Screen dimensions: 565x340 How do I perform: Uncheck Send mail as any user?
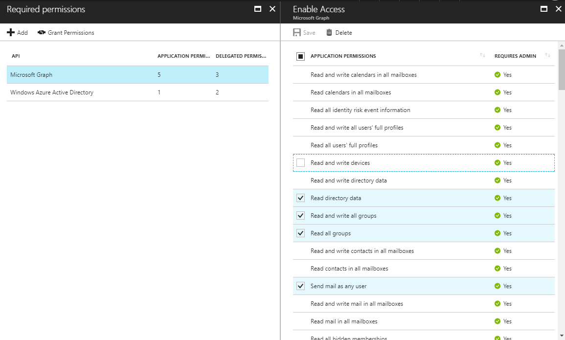[301, 286]
